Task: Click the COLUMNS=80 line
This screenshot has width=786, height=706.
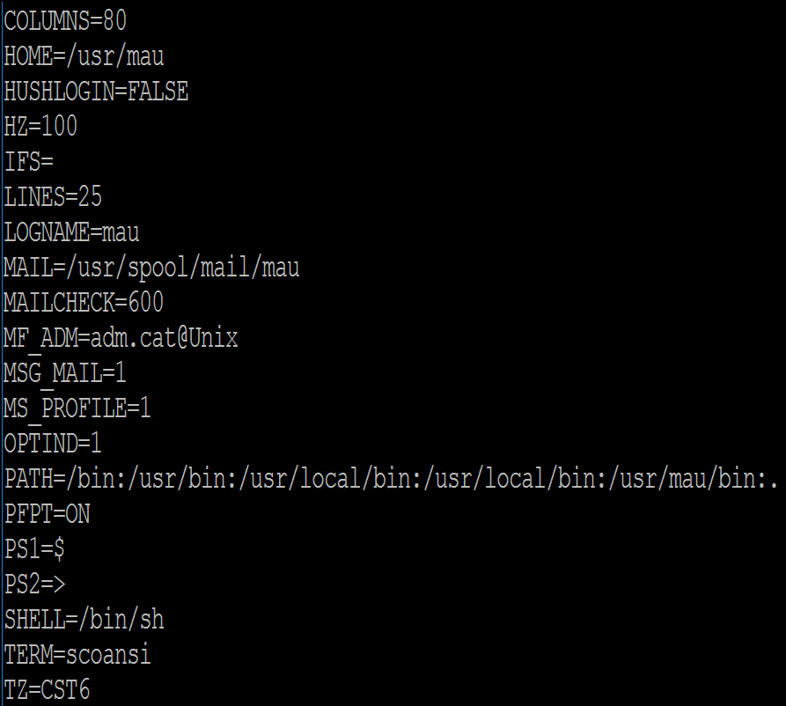Action: point(65,20)
